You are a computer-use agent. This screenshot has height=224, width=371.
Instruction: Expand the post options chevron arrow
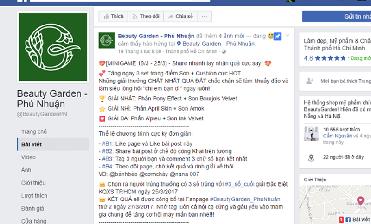point(288,36)
